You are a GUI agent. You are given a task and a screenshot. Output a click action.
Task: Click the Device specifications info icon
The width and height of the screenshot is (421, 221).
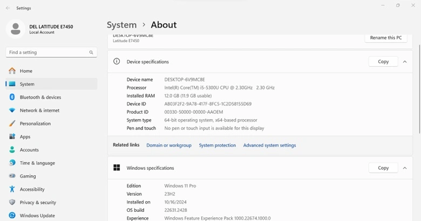pyautogui.click(x=117, y=61)
